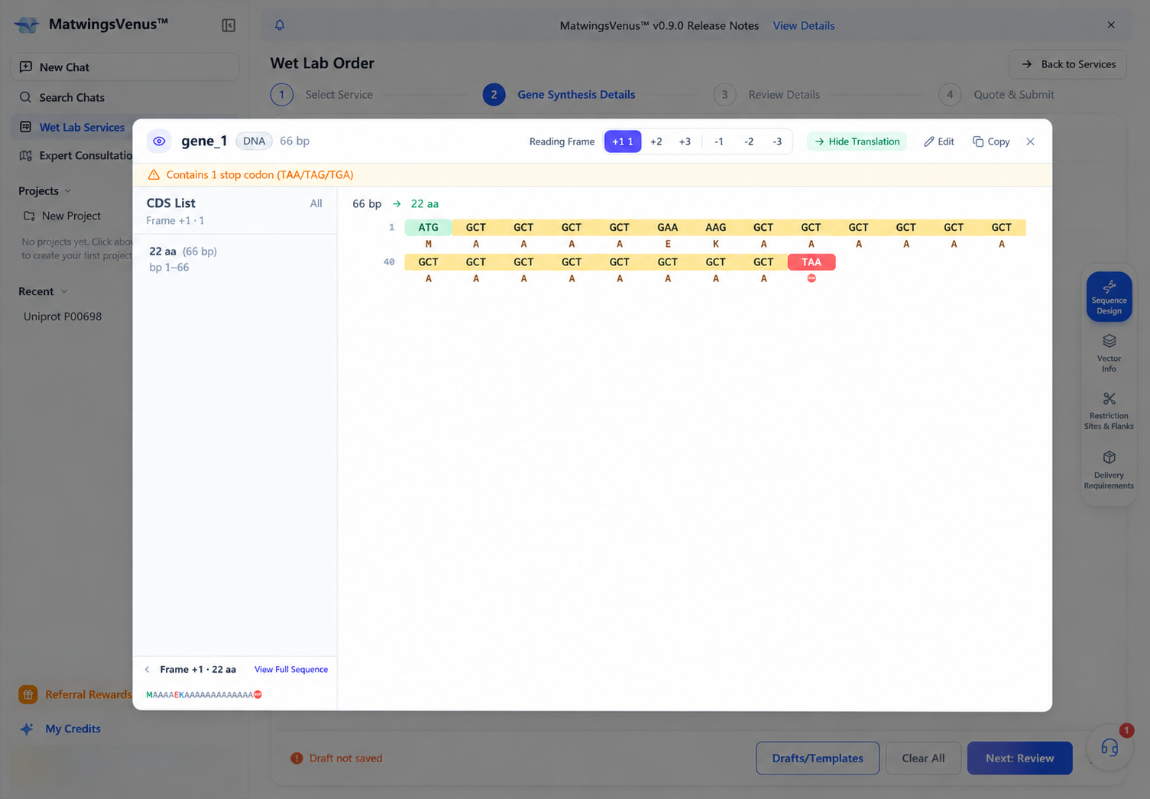Viewport: 1150px width, 799px height.
Task: View Details of release notes
Action: click(x=804, y=25)
